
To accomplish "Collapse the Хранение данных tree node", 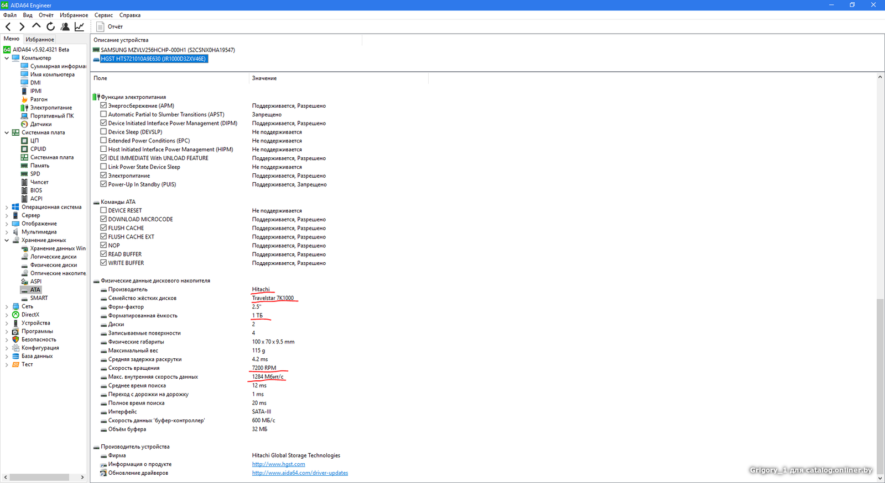I will 7,240.
